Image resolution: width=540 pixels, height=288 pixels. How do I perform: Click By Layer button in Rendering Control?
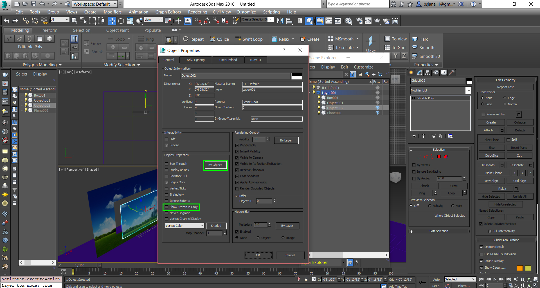[x=286, y=140]
